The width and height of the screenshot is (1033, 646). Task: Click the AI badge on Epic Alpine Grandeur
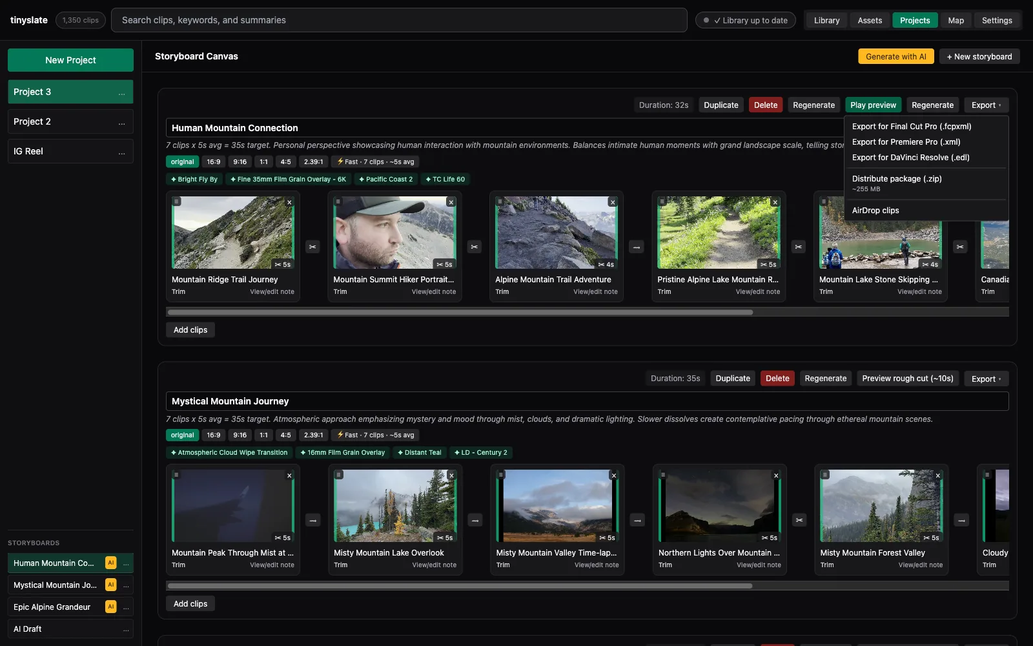[x=111, y=607]
